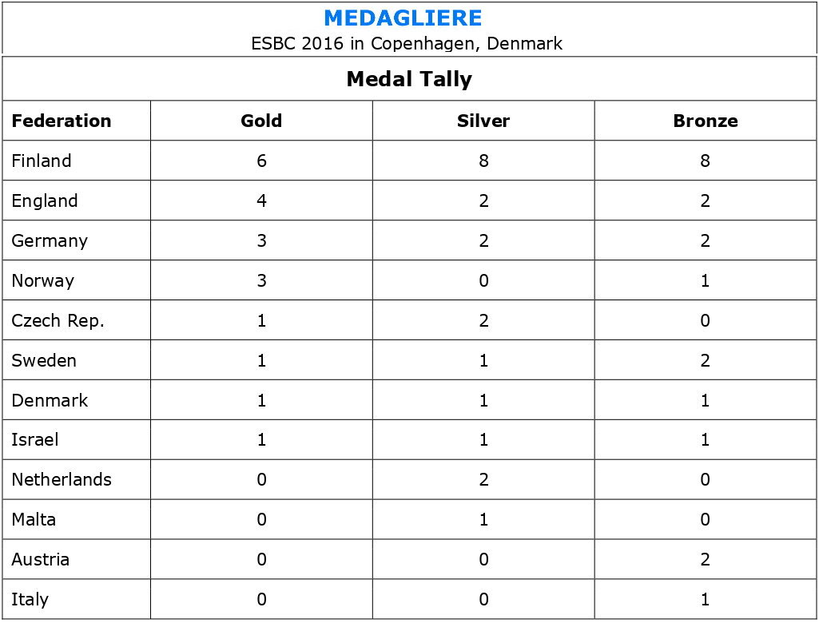The height and width of the screenshot is (623, 819).
Task: Click Norway's silver medal count
Action: pyautogui.click(x=483, y=281)
